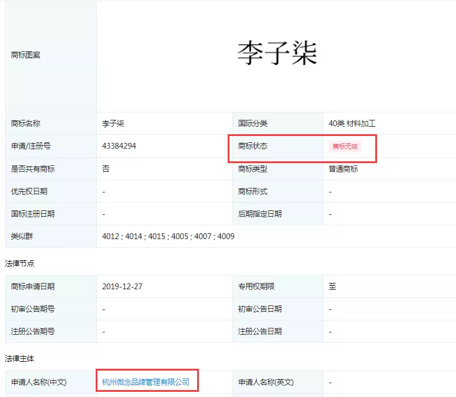
Task: Click the 至 value for exclusive period
Action: click(333, 286)
